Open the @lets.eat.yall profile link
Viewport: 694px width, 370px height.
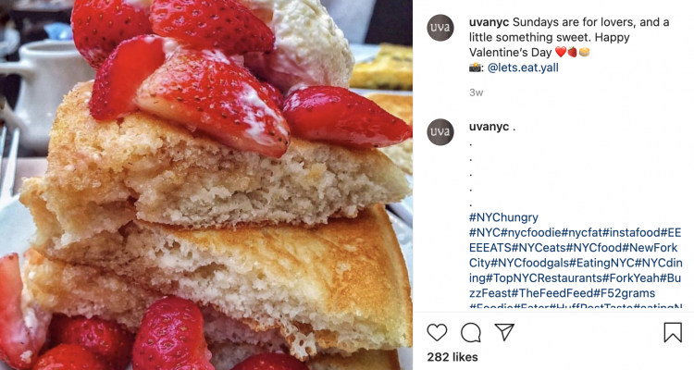(x=523, y=68)
